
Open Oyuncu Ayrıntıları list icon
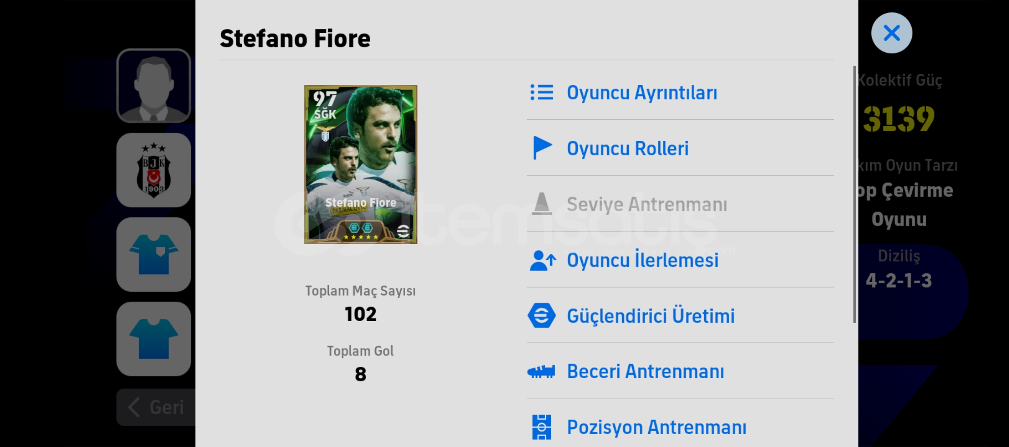pos(541,92)
